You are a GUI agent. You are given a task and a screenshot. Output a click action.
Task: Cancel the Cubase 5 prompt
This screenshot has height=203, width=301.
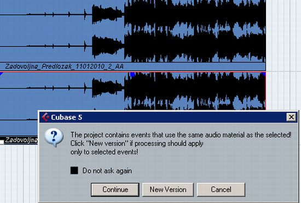221,189
